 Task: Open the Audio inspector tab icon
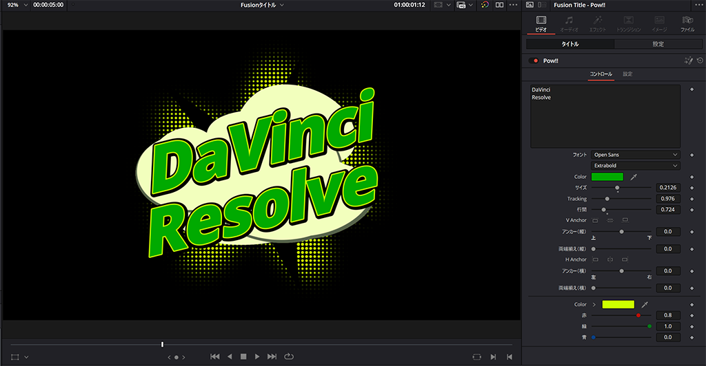pyautogui.click(x=569, y=20)
